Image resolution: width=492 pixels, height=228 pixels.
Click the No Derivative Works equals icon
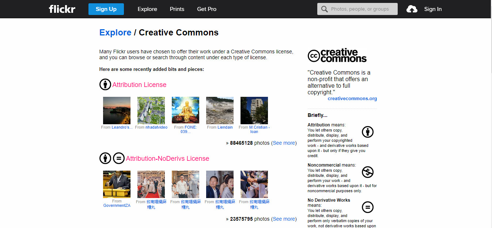pyautogui.click(x=368, y=207)
